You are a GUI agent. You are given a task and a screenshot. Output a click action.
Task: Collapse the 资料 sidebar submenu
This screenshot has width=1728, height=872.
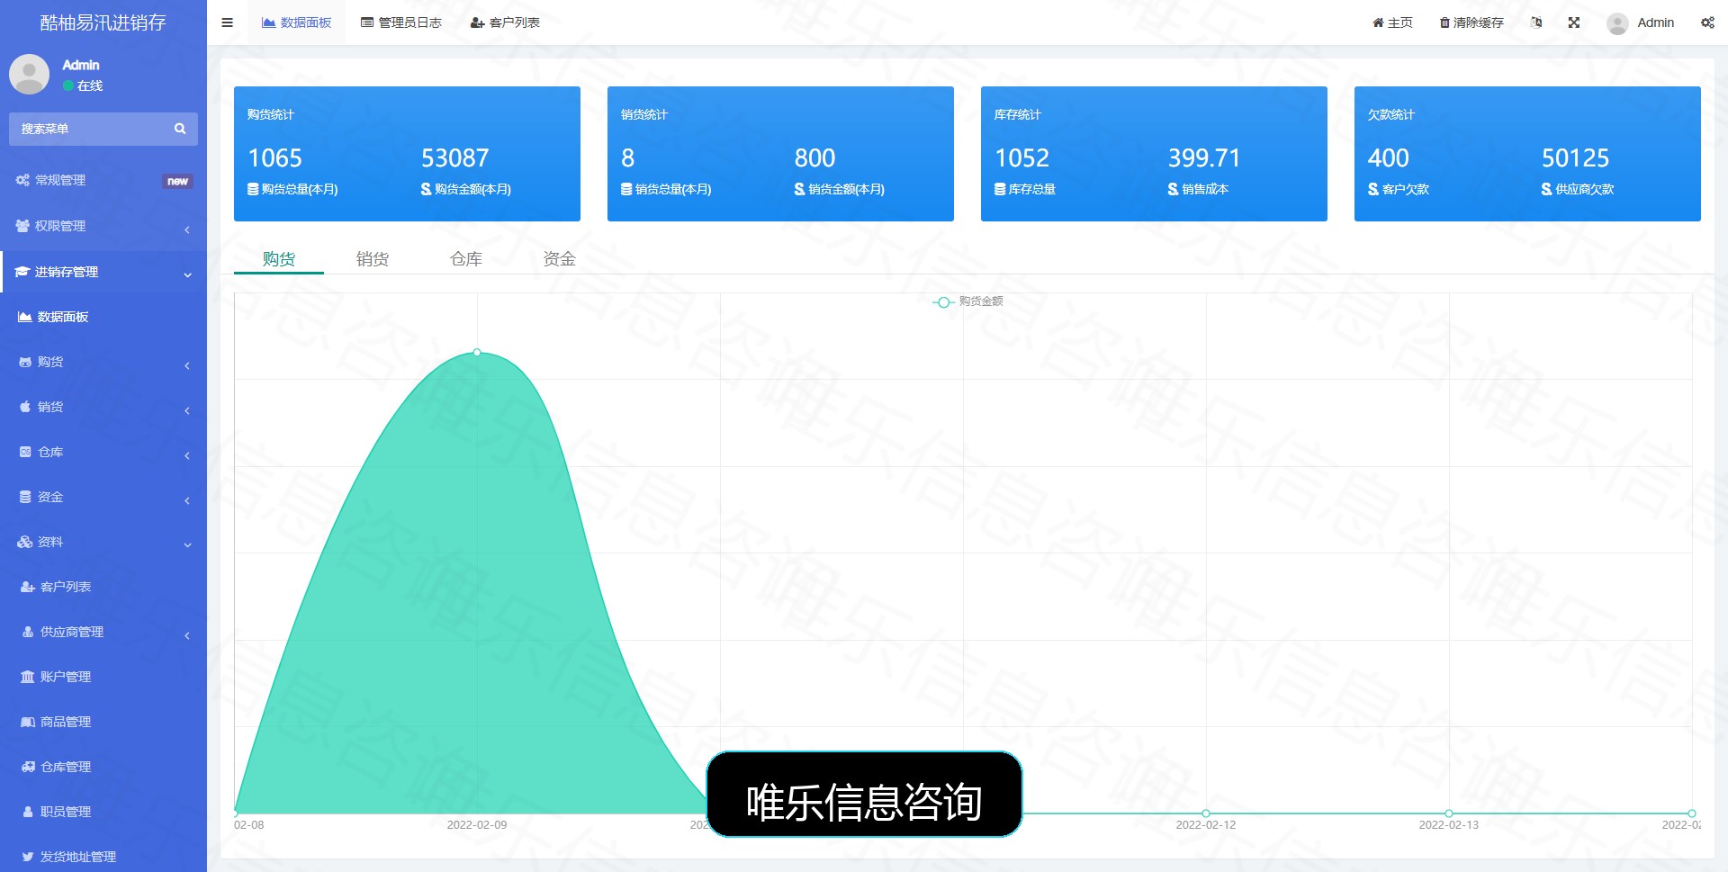point(103,542)
